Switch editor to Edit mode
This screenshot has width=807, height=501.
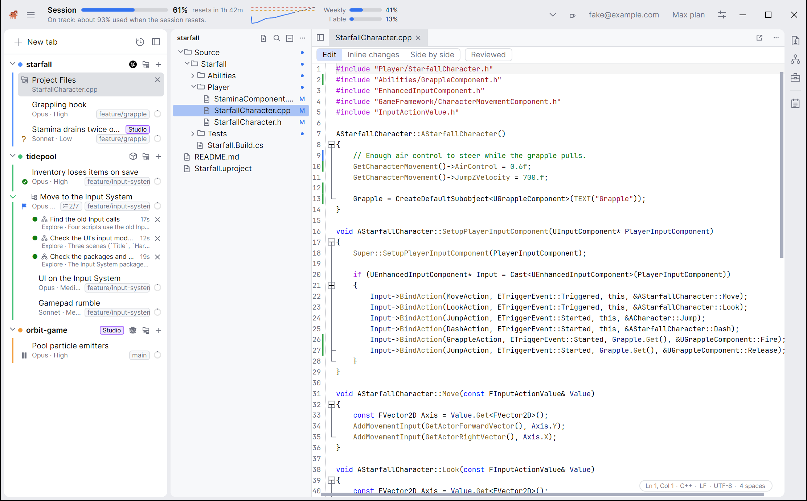click(x=329, y=55)
